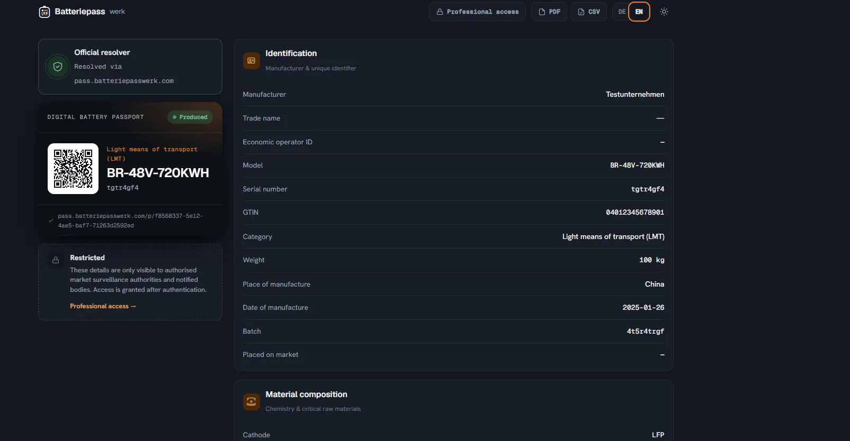Click the lock icon in Restricted panel

coord(56,260)
